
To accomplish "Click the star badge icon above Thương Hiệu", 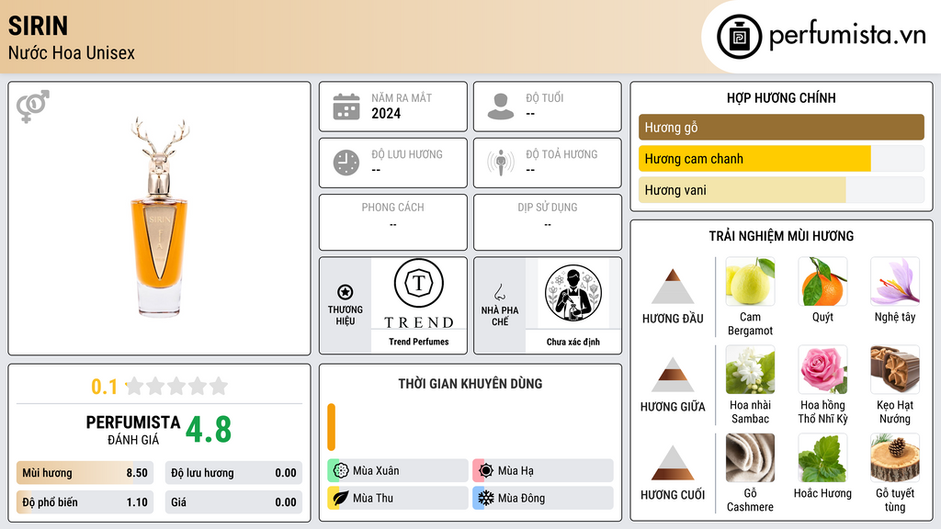I will (x=346, y=292).
